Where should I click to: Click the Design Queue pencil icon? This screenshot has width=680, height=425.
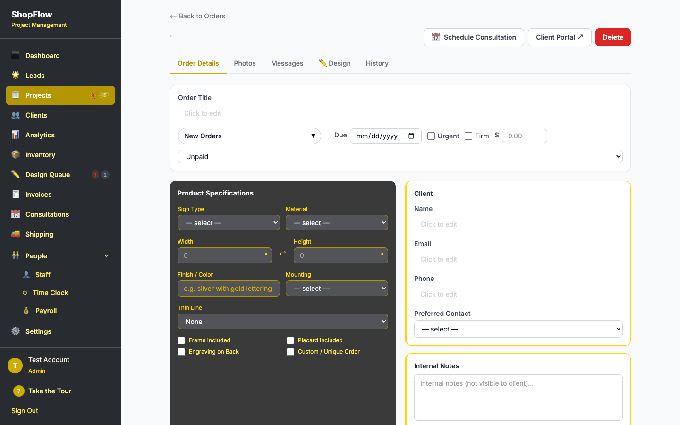tap(16, 175)
